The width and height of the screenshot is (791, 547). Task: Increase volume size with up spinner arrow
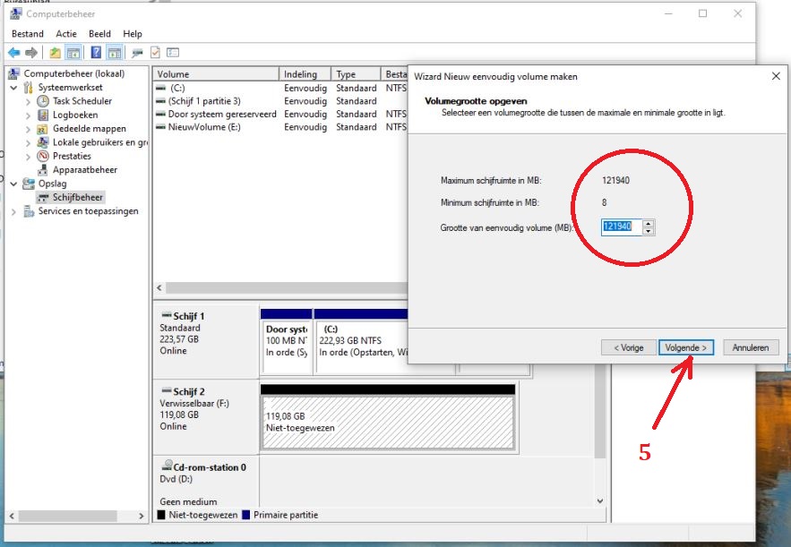tap(649, 223)
